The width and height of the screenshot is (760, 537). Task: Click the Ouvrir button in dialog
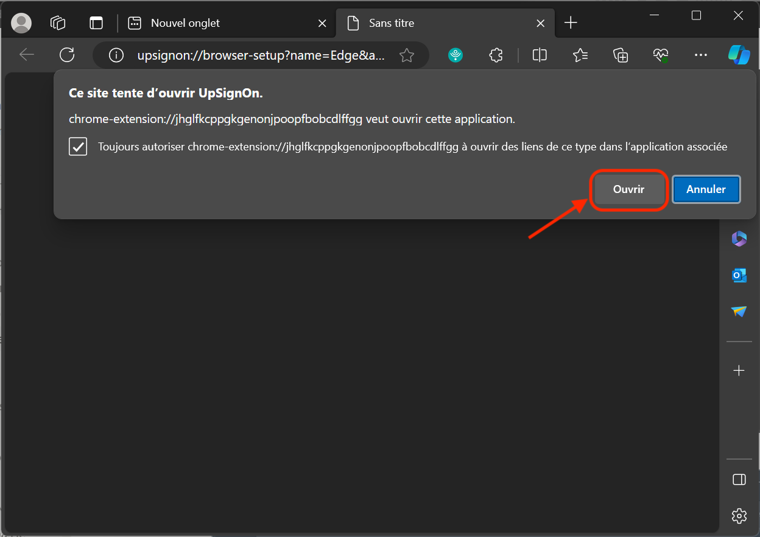coord(628,189)
